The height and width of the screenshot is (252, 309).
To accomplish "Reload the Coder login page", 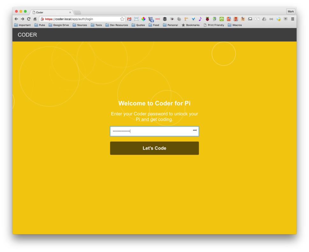I will point(29,19).
